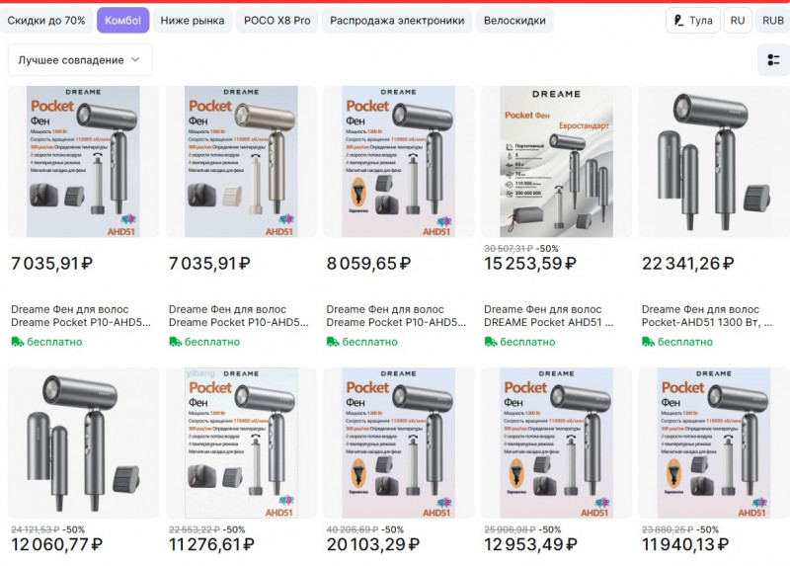The width and height of the screenshot is (790, 566).
Task: Open the yihang-branded Pocket hair dryer image
Action: [241, 444]
